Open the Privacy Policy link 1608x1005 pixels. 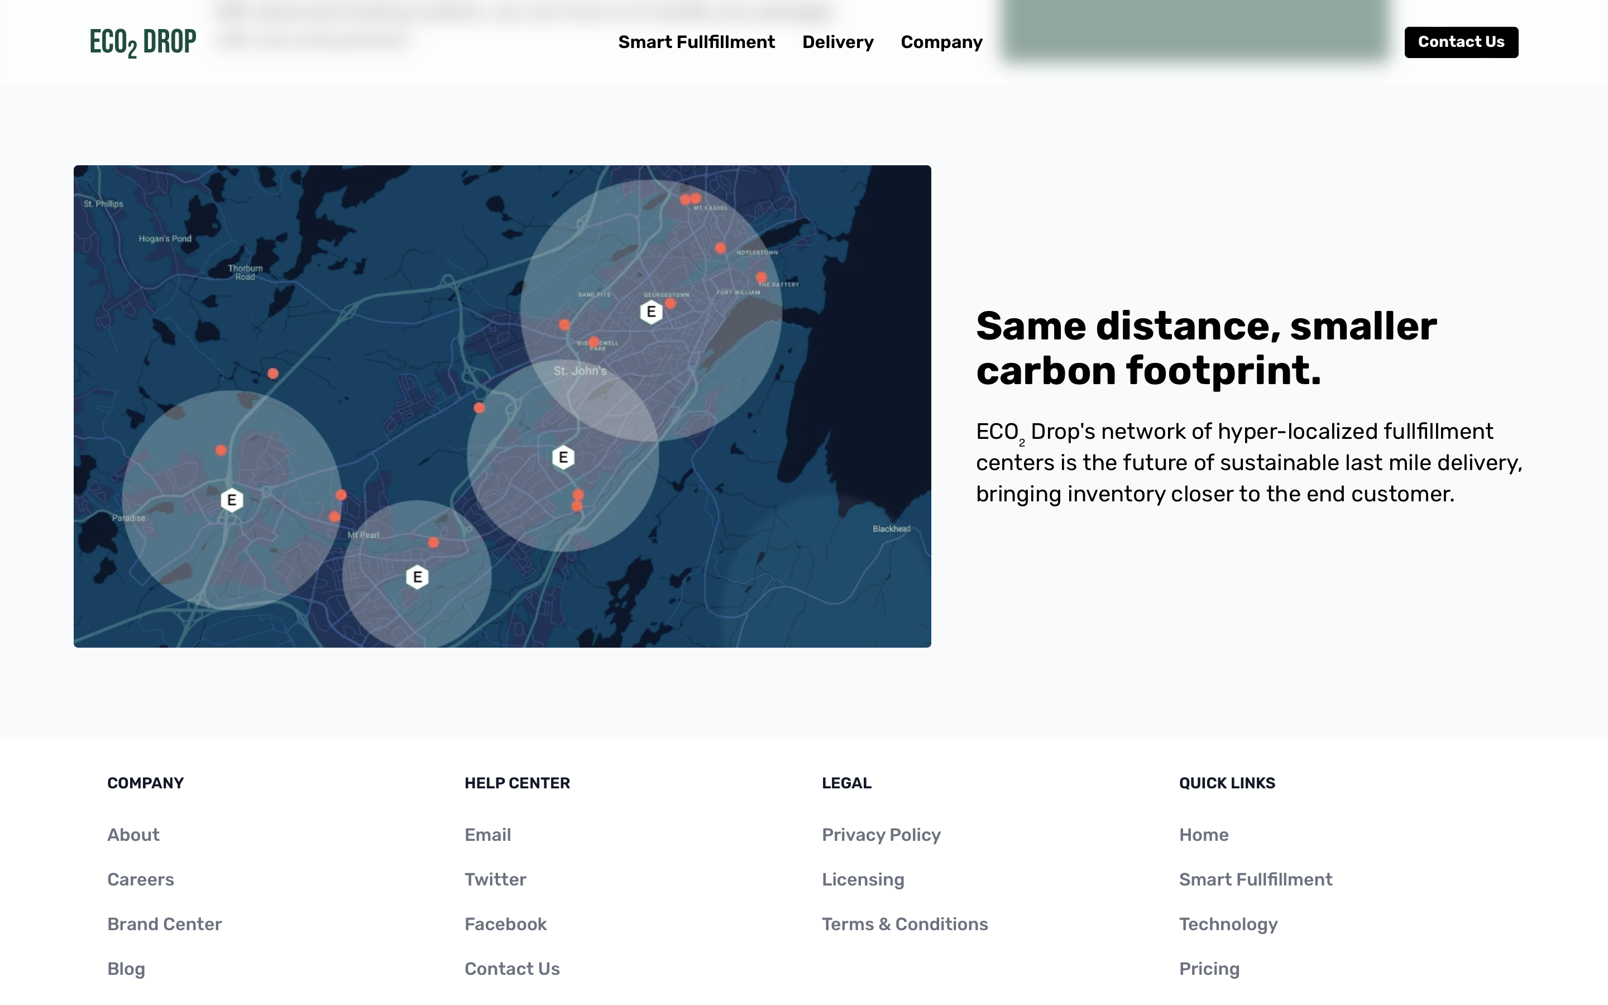pos(880,835)
